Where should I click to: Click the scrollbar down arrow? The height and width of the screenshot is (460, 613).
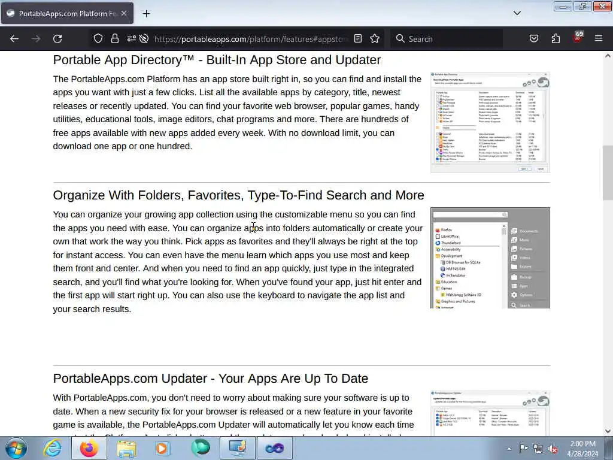[x=608, y=431]
